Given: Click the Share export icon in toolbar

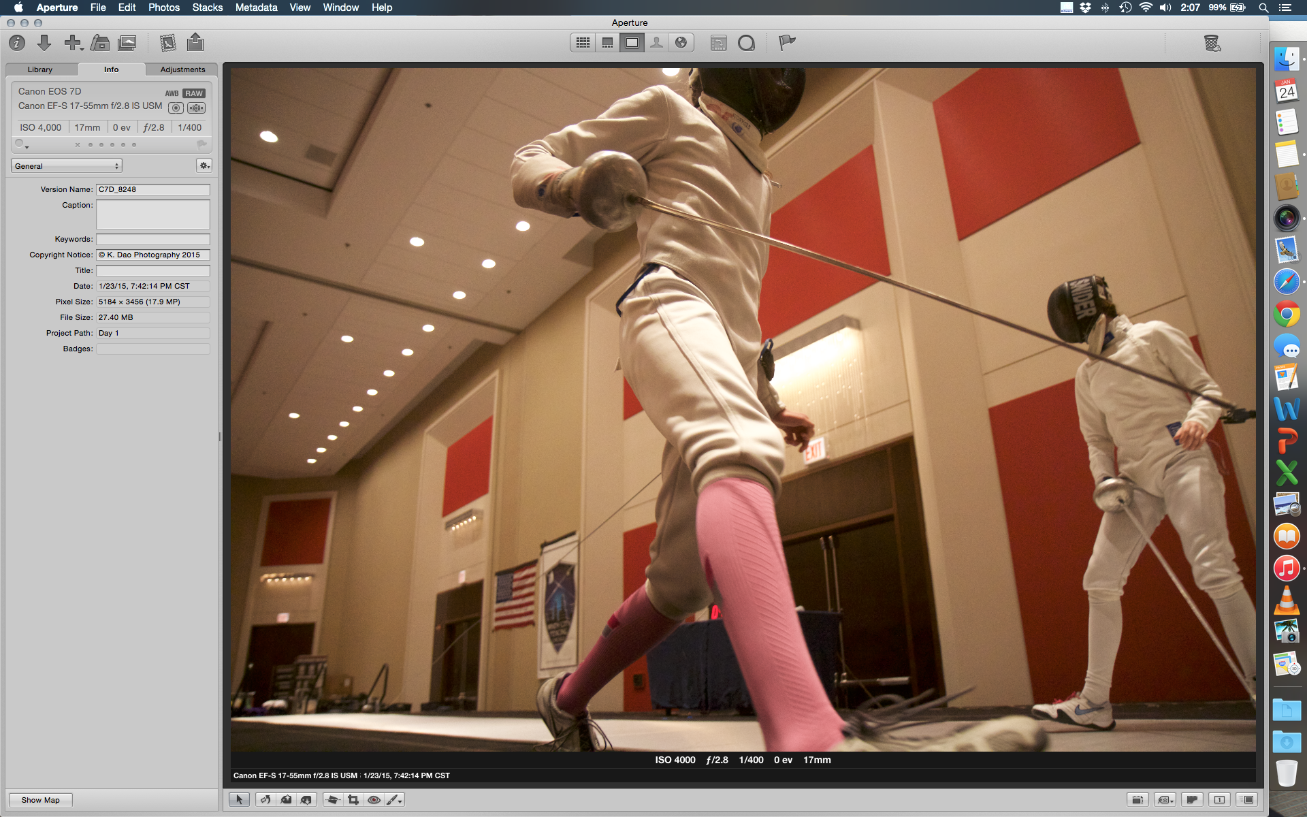Looking at the screenshot, I should tap(195, 43).
